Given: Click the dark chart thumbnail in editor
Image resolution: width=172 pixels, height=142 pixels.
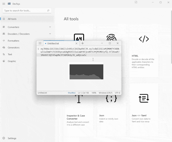Looking at the screenshot, I should click(86, 72).
